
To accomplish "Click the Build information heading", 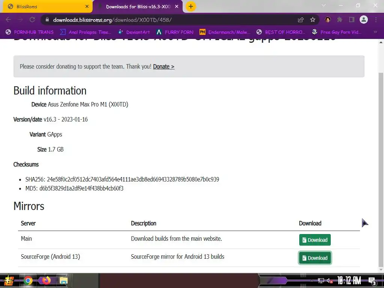I will (50, 91).
